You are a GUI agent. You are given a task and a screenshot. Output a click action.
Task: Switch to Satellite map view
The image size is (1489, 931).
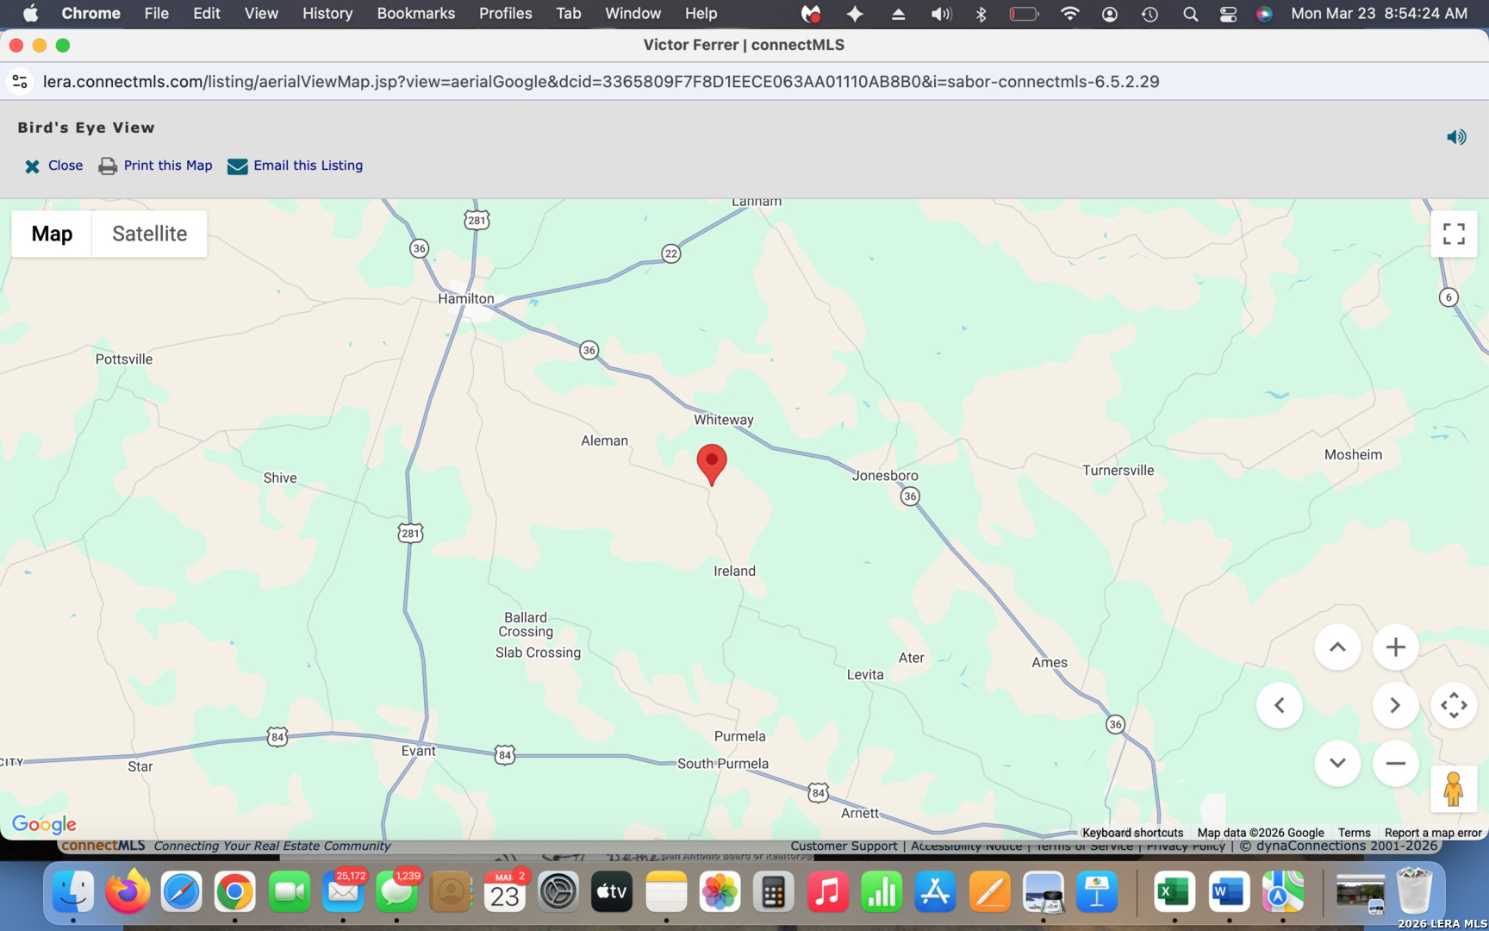coord(149,234)
